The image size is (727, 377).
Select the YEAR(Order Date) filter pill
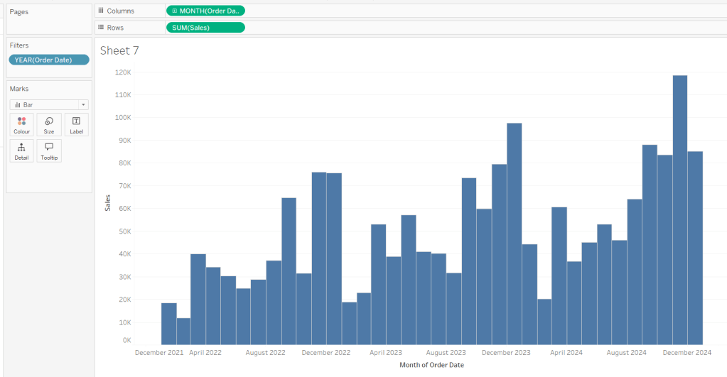48,60
